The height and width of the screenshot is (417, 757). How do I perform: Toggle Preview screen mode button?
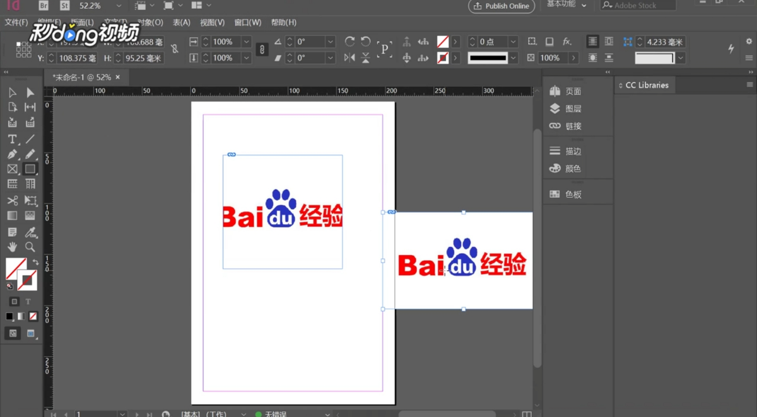point(30,334)
